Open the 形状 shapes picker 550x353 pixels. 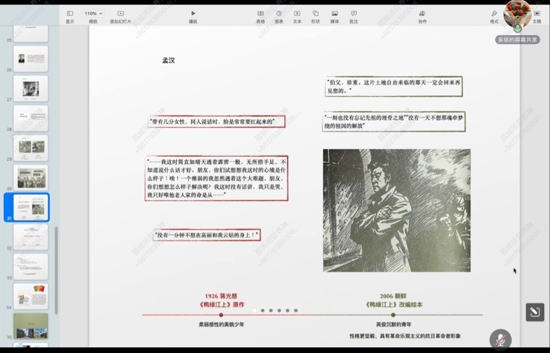pos(315,16)
